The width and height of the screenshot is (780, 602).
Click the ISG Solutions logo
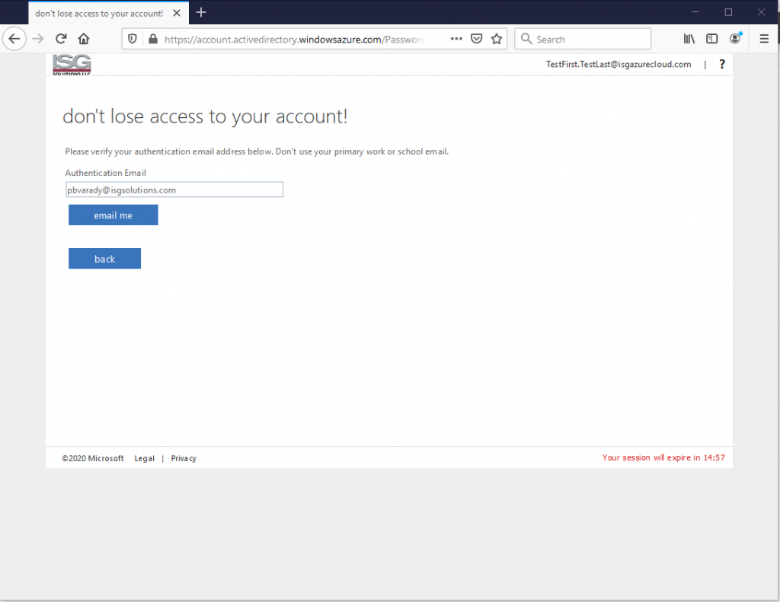[x=72, y=64]
